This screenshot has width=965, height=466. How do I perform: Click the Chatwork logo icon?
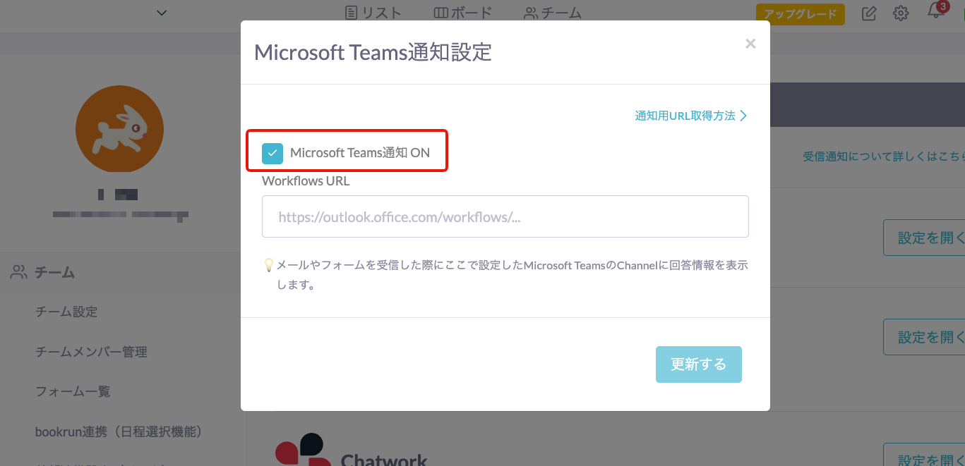tap(304, 451)
